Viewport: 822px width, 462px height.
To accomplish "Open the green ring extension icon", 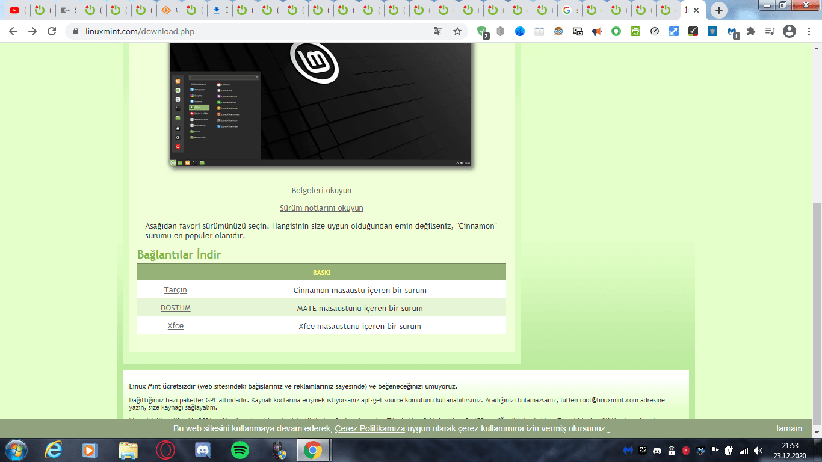I will pos(616,31).
